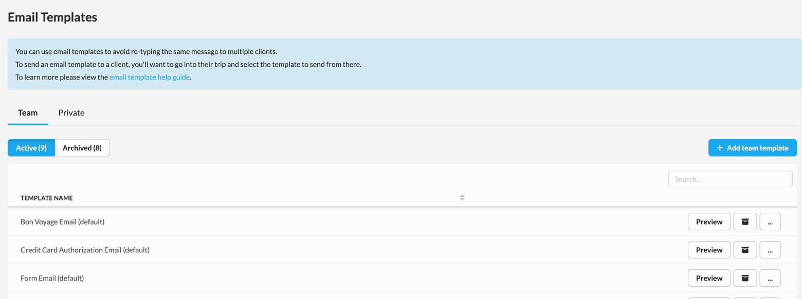This screenshot has width=802, height=299.
Task: Preview the Credit Card Authorization Email
Action: (709, 250)
